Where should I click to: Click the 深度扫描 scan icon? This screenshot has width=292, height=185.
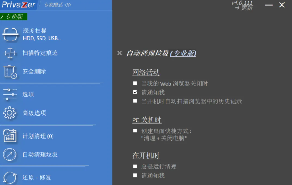click(10, 34)
